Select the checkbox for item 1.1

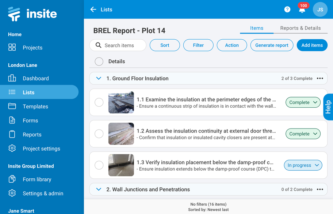point(99,103)
